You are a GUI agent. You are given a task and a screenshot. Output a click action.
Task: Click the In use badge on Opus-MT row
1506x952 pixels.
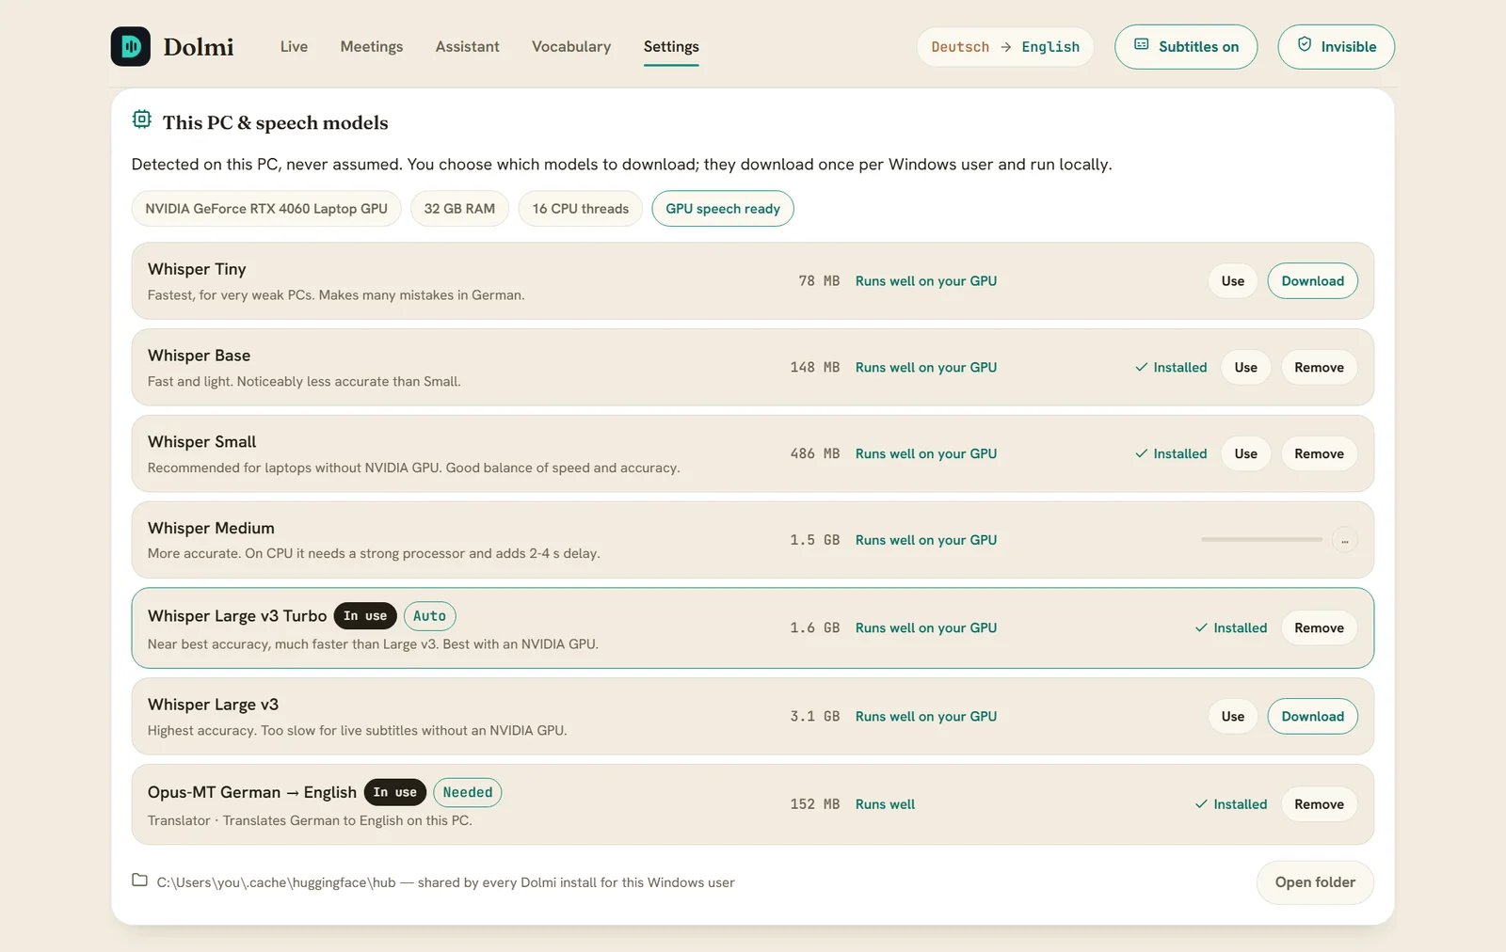[x=395, y=793]
